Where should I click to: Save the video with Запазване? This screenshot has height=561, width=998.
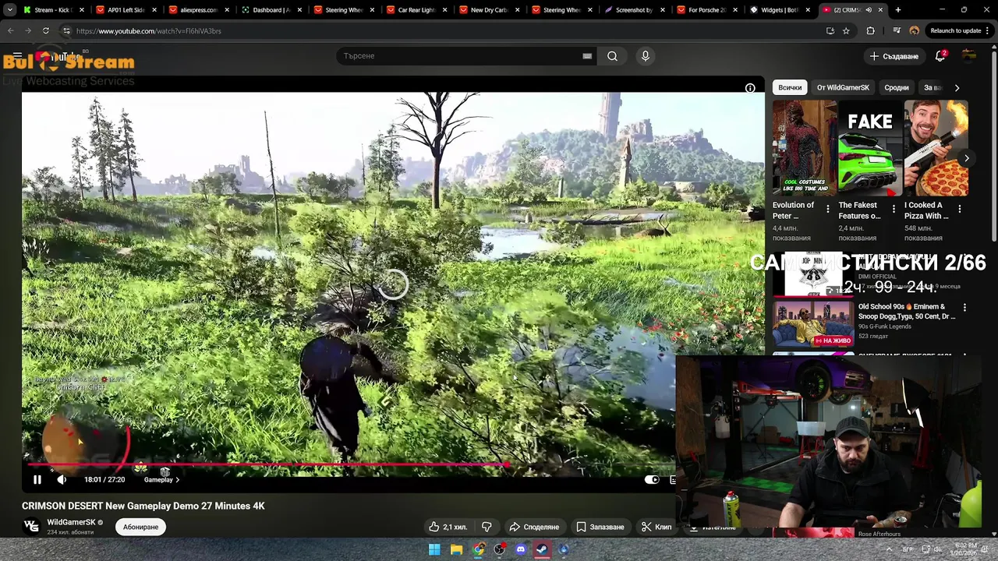coord(600,527)
